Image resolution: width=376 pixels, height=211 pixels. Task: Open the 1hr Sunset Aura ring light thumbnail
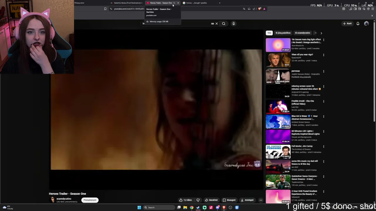[278, 45]
